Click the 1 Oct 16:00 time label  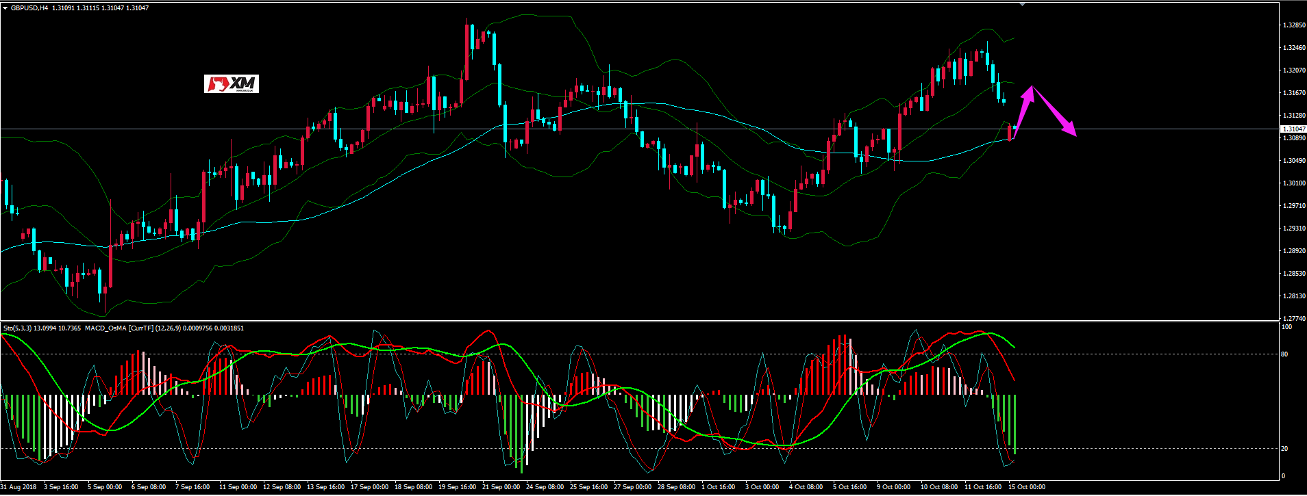click(718, 487)
